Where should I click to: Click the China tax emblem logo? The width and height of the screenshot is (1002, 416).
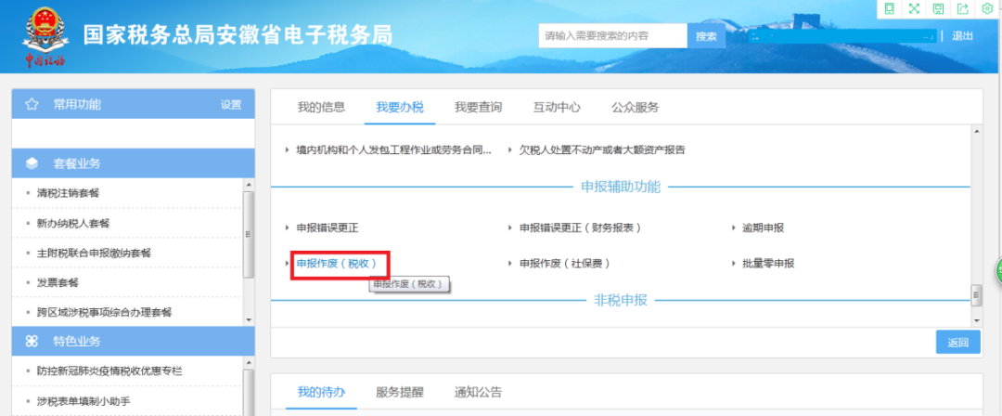pos(45,37)
